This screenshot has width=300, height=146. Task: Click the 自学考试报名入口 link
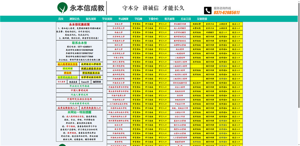[x=67, y=77]
